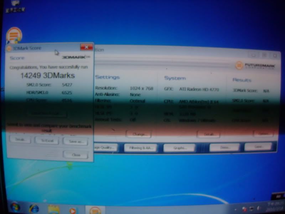
Task: Click the resolution value '1024 x 768'
Action: tap(141, 88)
